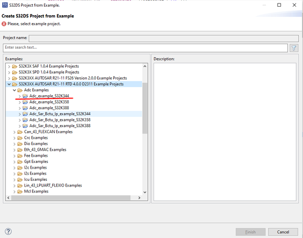Select the I2c Examples row
The width and height of the screenshot is (303, 238).
tap(35, 167)
